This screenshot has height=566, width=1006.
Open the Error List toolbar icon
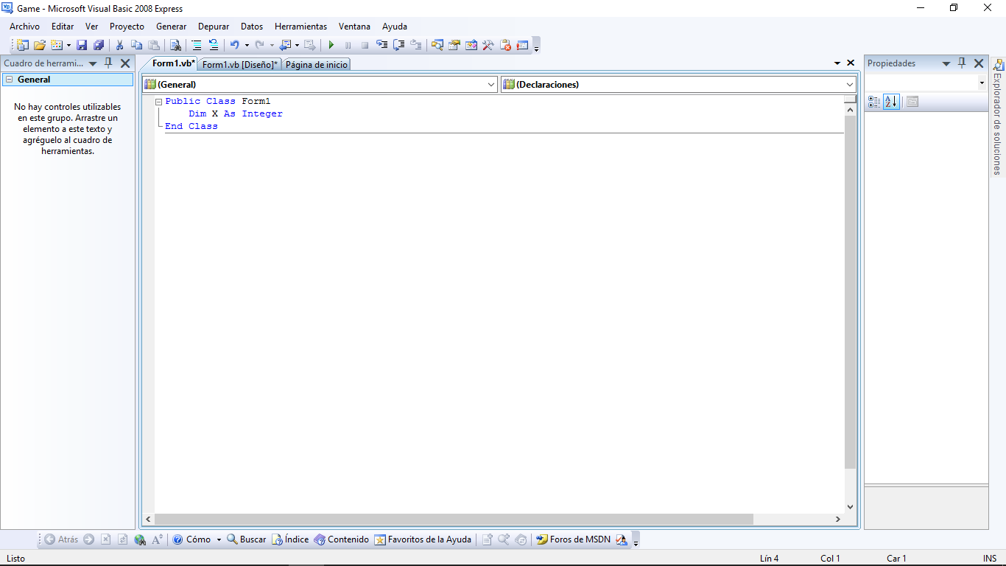(505, 45)
